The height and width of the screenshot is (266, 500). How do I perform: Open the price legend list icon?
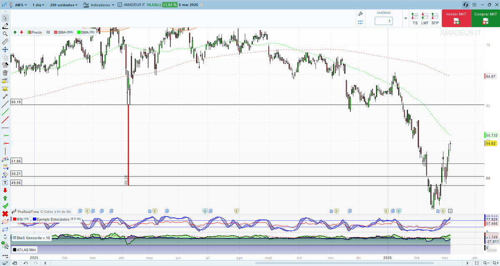pos(48,32)
